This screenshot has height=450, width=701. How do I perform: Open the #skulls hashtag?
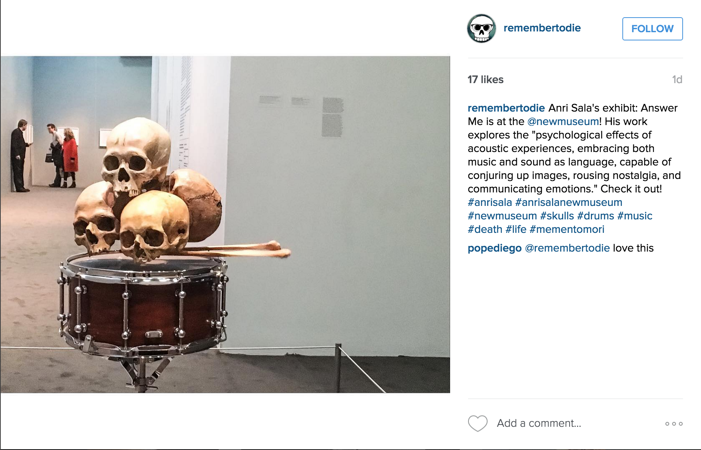[557, 216]
